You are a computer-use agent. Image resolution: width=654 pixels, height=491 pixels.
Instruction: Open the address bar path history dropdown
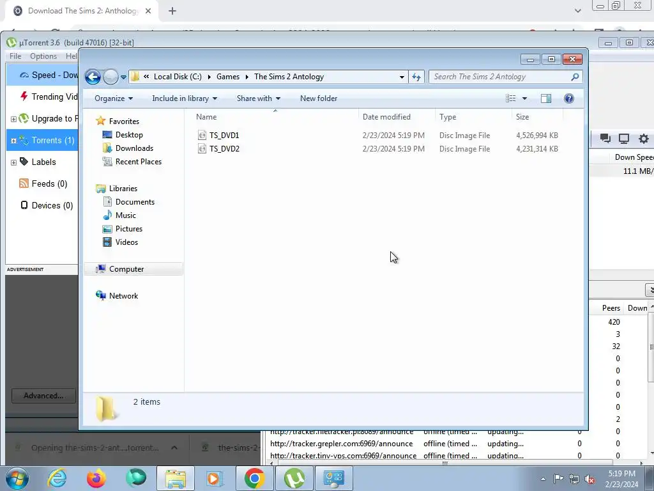[x=402, y=77]
